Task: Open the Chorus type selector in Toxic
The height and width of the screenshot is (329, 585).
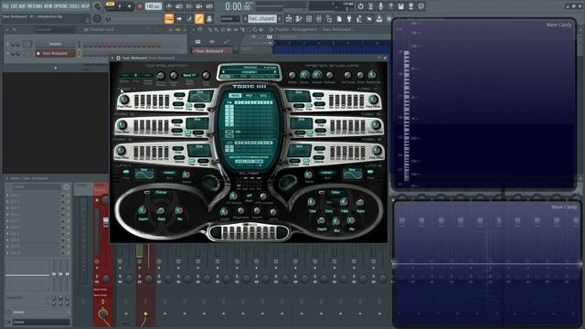Action: coord(161,193)
